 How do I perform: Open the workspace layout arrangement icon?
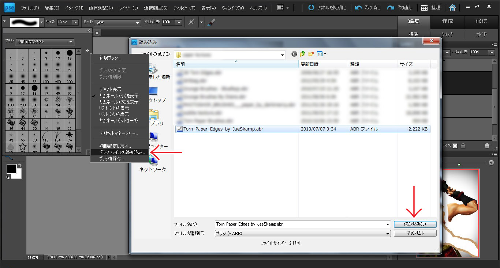[283, 7]
